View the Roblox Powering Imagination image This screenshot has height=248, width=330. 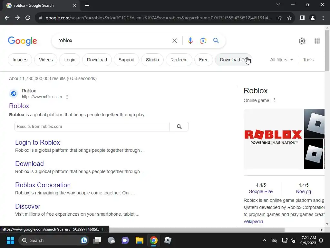[273, 139]
